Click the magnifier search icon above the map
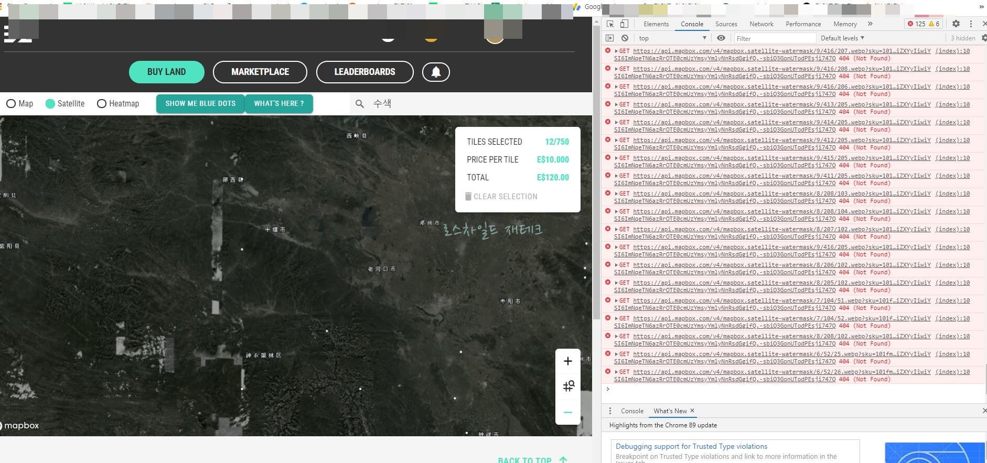The height and width of the screenshot is (463, 987). point(359,104)
